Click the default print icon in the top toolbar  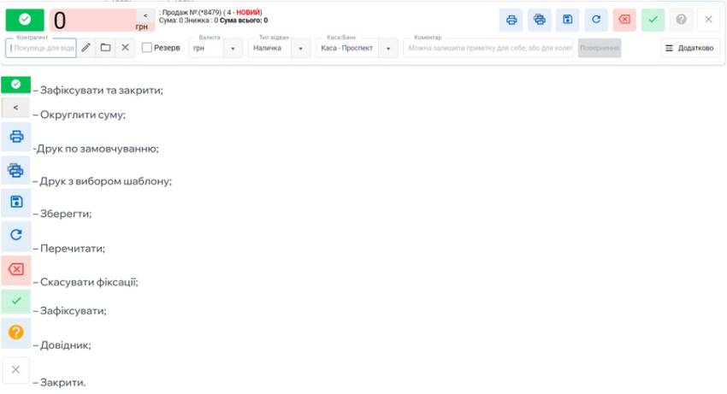point(511,20)
